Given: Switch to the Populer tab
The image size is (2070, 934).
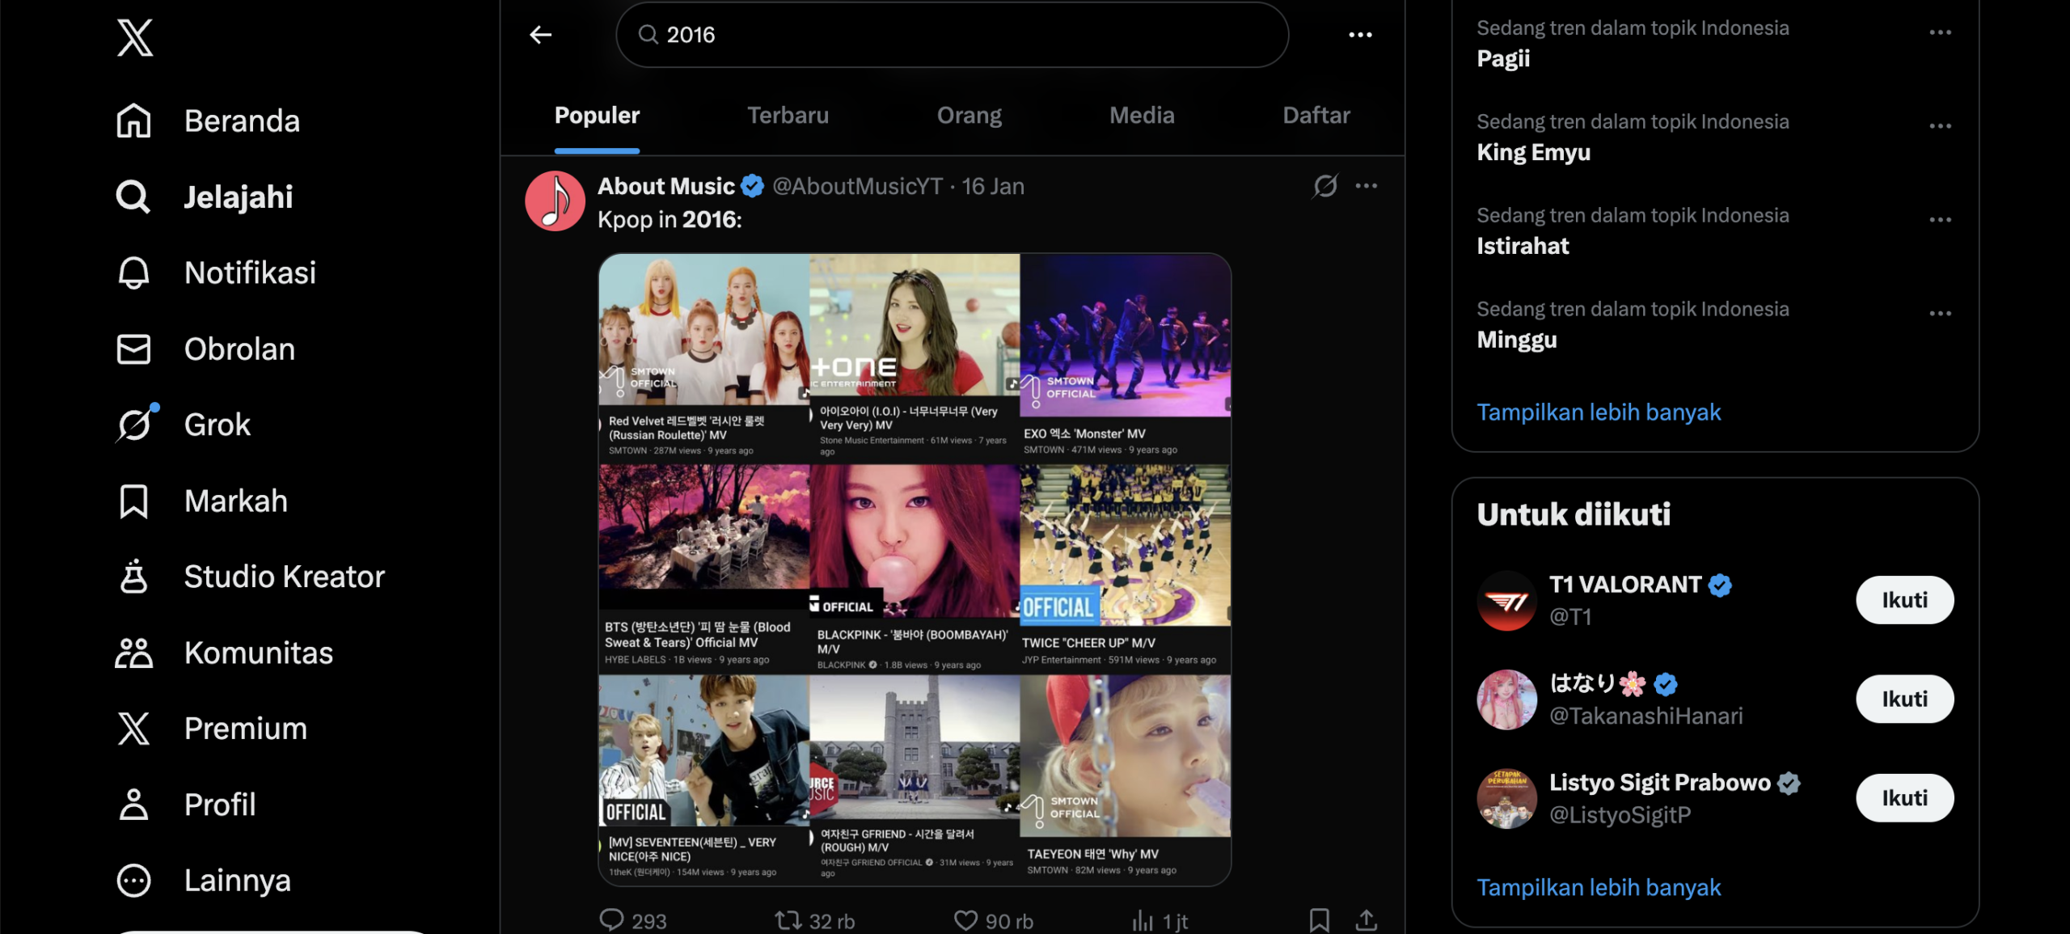Looking at the screenshot, I should coord(597,116).
